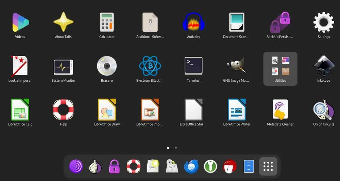
Task: Open the Settings gear app
Action: (x=324, y=22)
